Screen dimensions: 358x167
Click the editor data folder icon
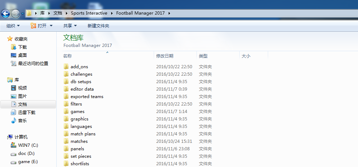pos(66,89)
